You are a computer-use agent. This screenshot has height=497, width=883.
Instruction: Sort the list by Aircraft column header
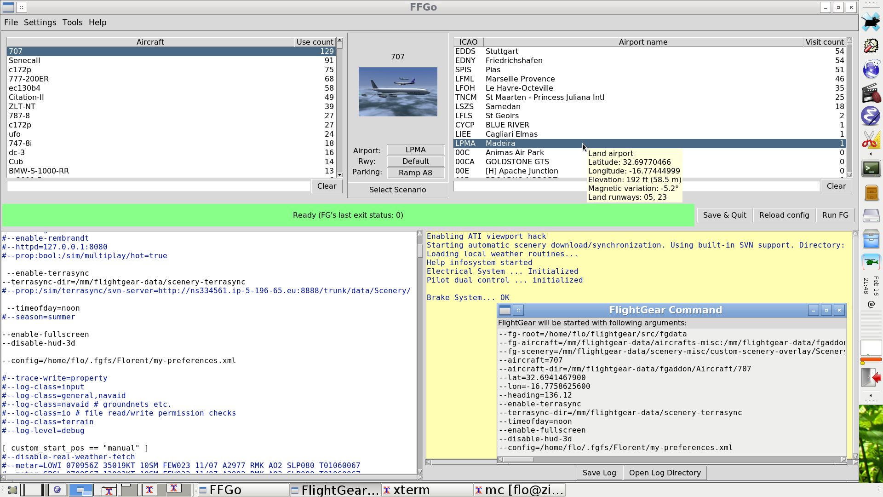coord(150,42)
